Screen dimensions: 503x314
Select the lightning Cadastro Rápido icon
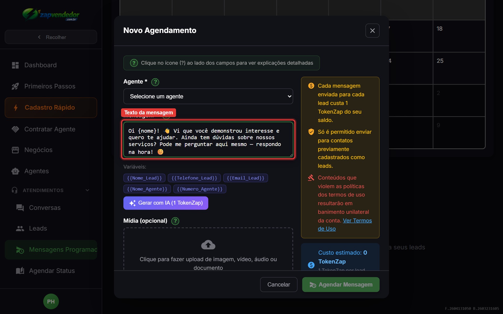[x=15, y=108]
